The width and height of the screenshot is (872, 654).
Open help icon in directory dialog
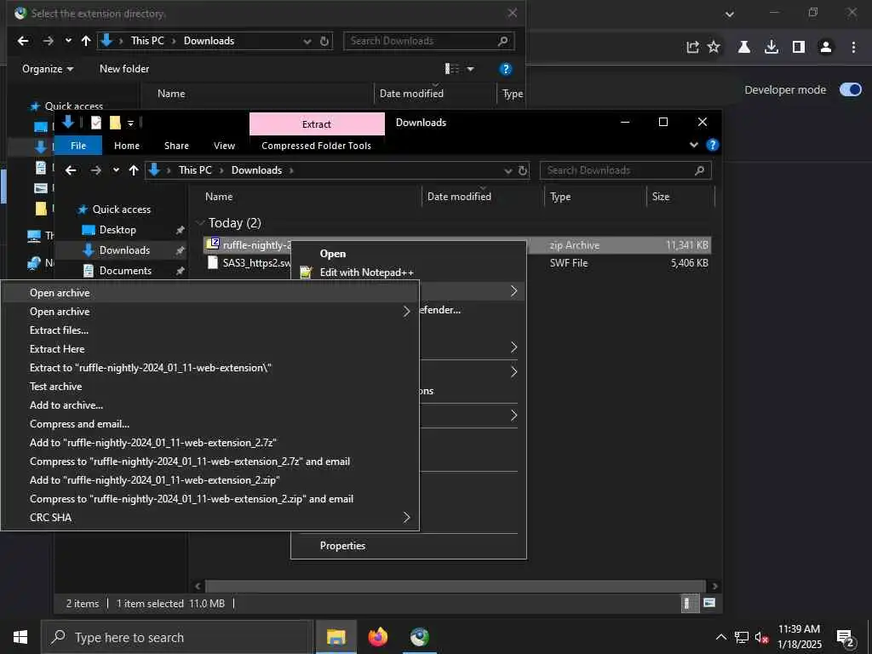pos(505,69)
